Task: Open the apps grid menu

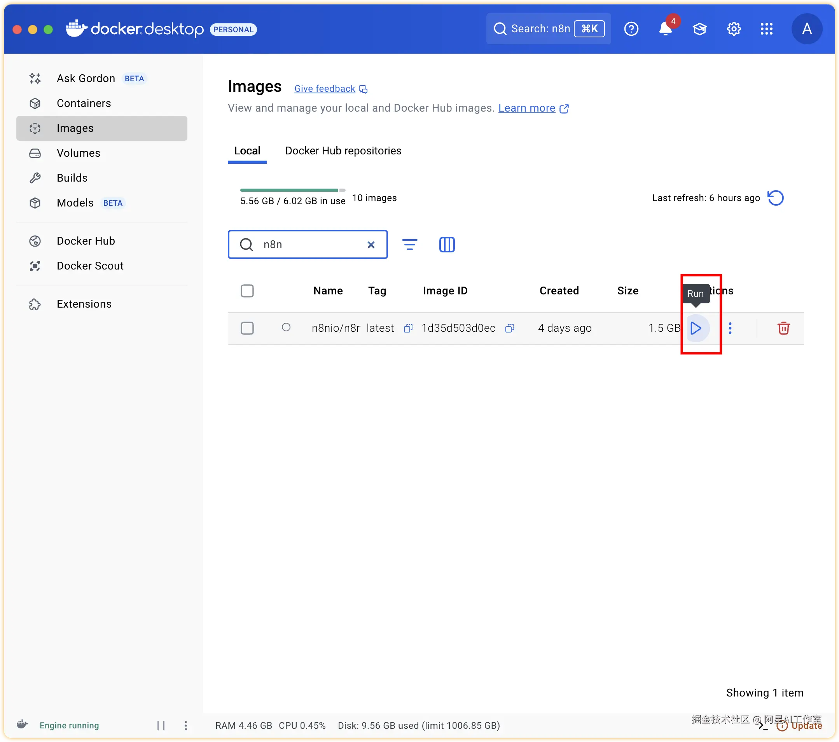Action: pos(766,29)
